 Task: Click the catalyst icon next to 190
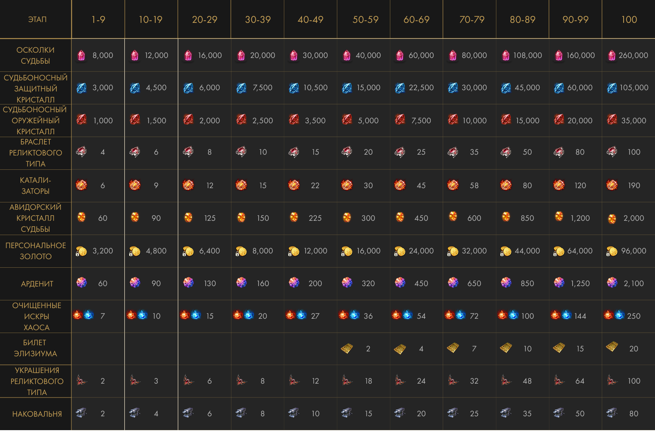point(612,185)
